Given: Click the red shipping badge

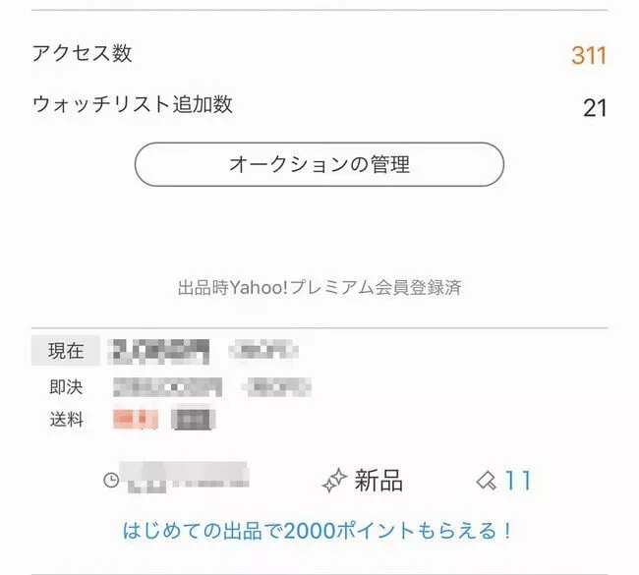Looking at the screenshot, I should [136, 420].
